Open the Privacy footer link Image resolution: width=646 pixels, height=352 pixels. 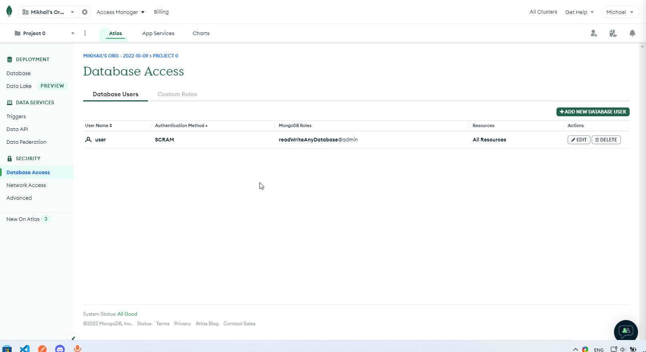(183, 324)
